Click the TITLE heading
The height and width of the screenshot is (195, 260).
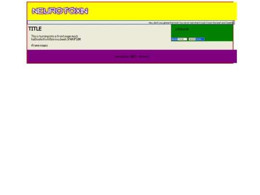35,29
